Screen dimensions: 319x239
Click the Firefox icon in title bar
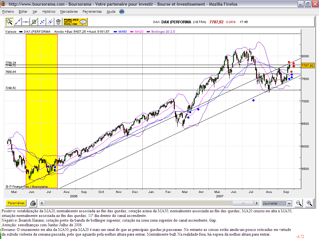(x=3, y=4)
